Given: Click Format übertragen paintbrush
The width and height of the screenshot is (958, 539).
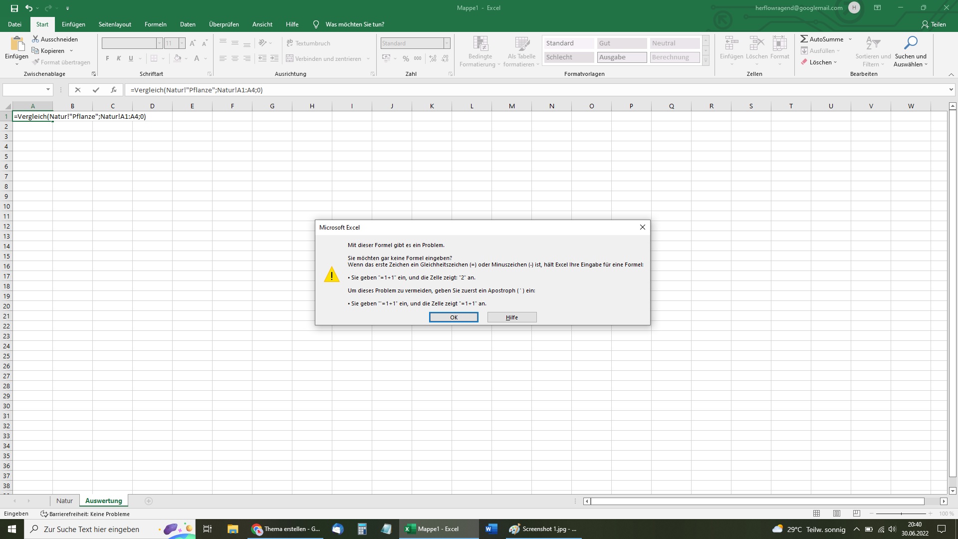Looking at the screenshot, I should coord(35,62).
